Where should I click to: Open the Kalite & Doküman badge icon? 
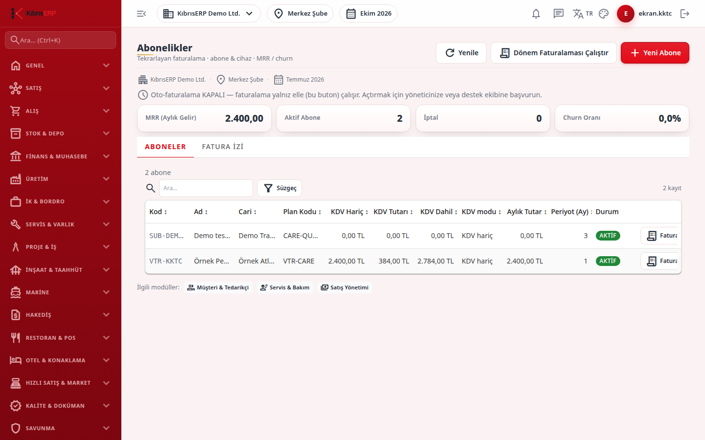pyautogui.click(x=16, y=406)
